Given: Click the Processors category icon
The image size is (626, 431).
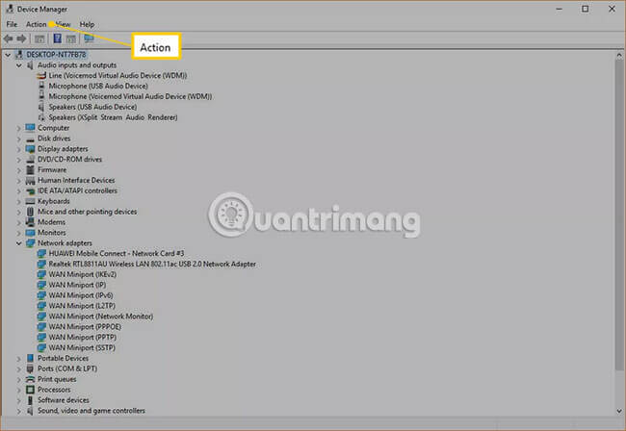Looking at the screenshot, I should click(30, 390).
